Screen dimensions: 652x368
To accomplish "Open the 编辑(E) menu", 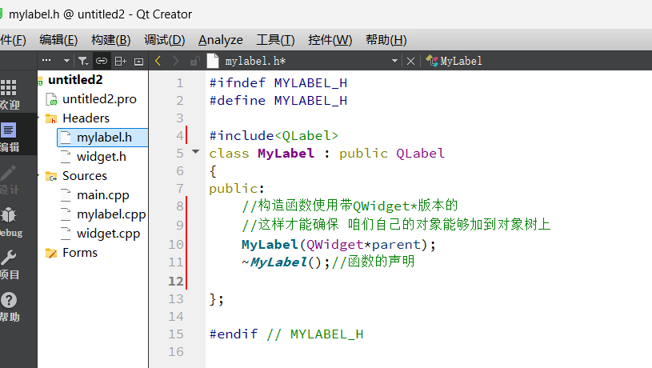I will pyautogui.click(x=58, y=40).
